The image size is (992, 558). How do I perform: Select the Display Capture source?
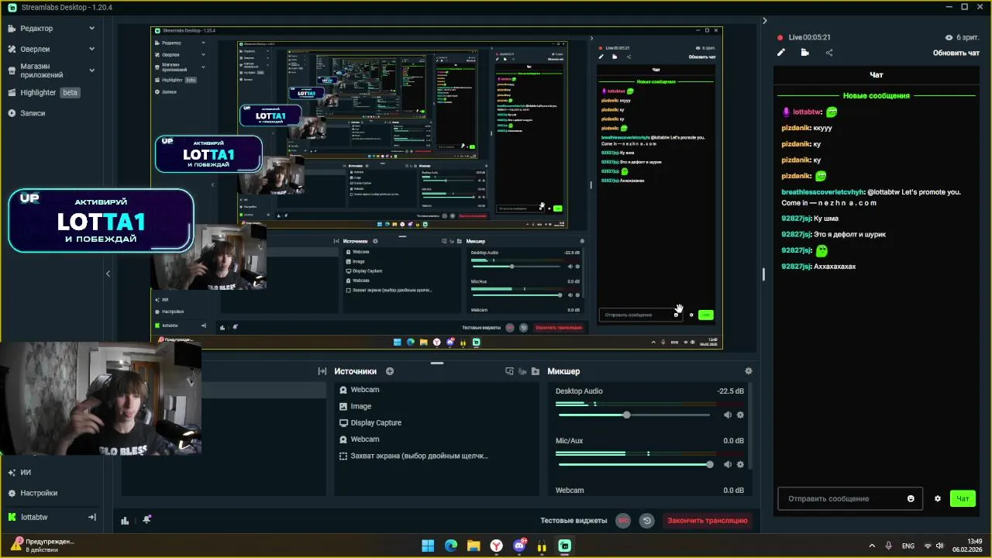[436, 423]
